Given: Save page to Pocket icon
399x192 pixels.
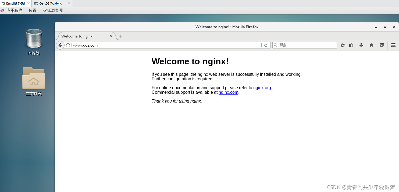Looking at the screenshot, I should tap(382, 45).
